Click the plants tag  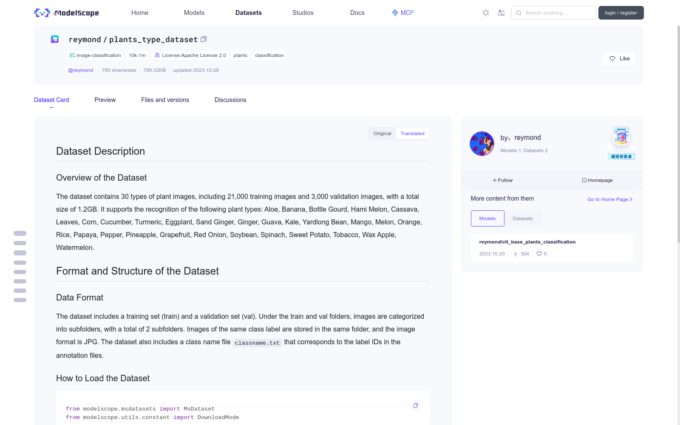tap(240, 55)
